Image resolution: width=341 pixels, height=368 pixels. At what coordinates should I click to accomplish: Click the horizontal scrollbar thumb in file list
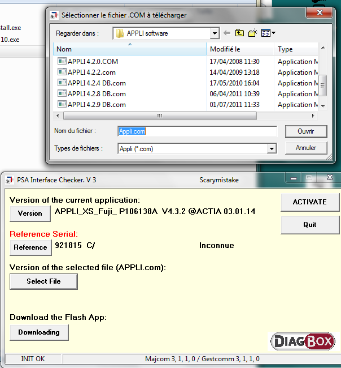[160, 115]
